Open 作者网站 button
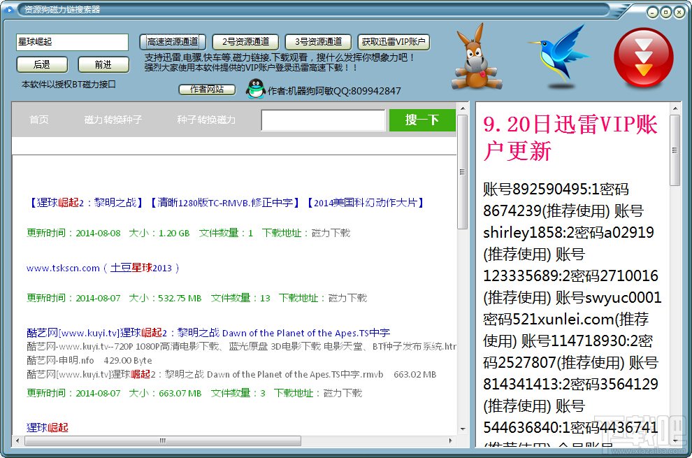Viewport: 692px width, 458px height. point(207,90)
